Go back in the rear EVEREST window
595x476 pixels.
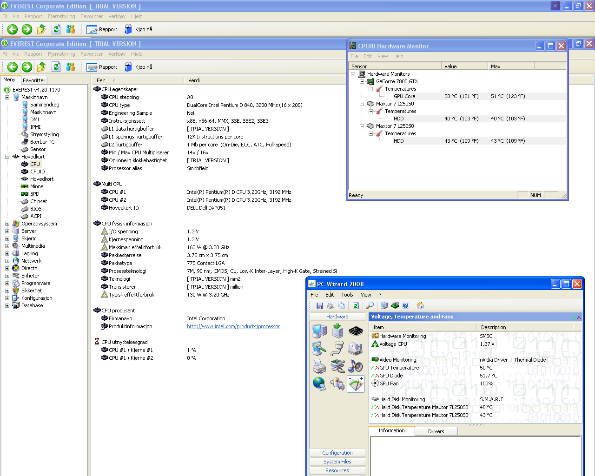click(13, 29)
